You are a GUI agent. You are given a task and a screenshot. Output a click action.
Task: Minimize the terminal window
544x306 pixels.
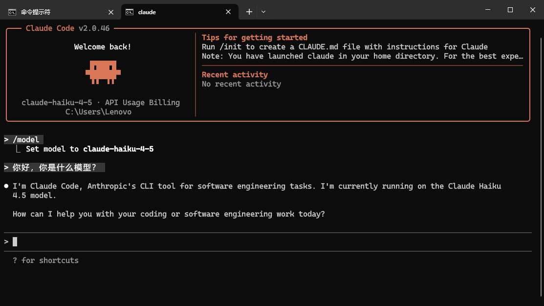pos(488,10)
